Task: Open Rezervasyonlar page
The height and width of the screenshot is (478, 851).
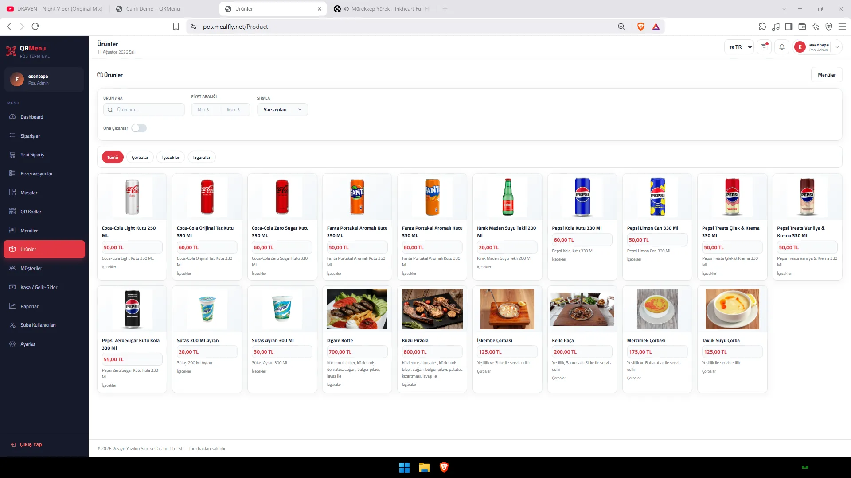Action: (x=44, y=173)
